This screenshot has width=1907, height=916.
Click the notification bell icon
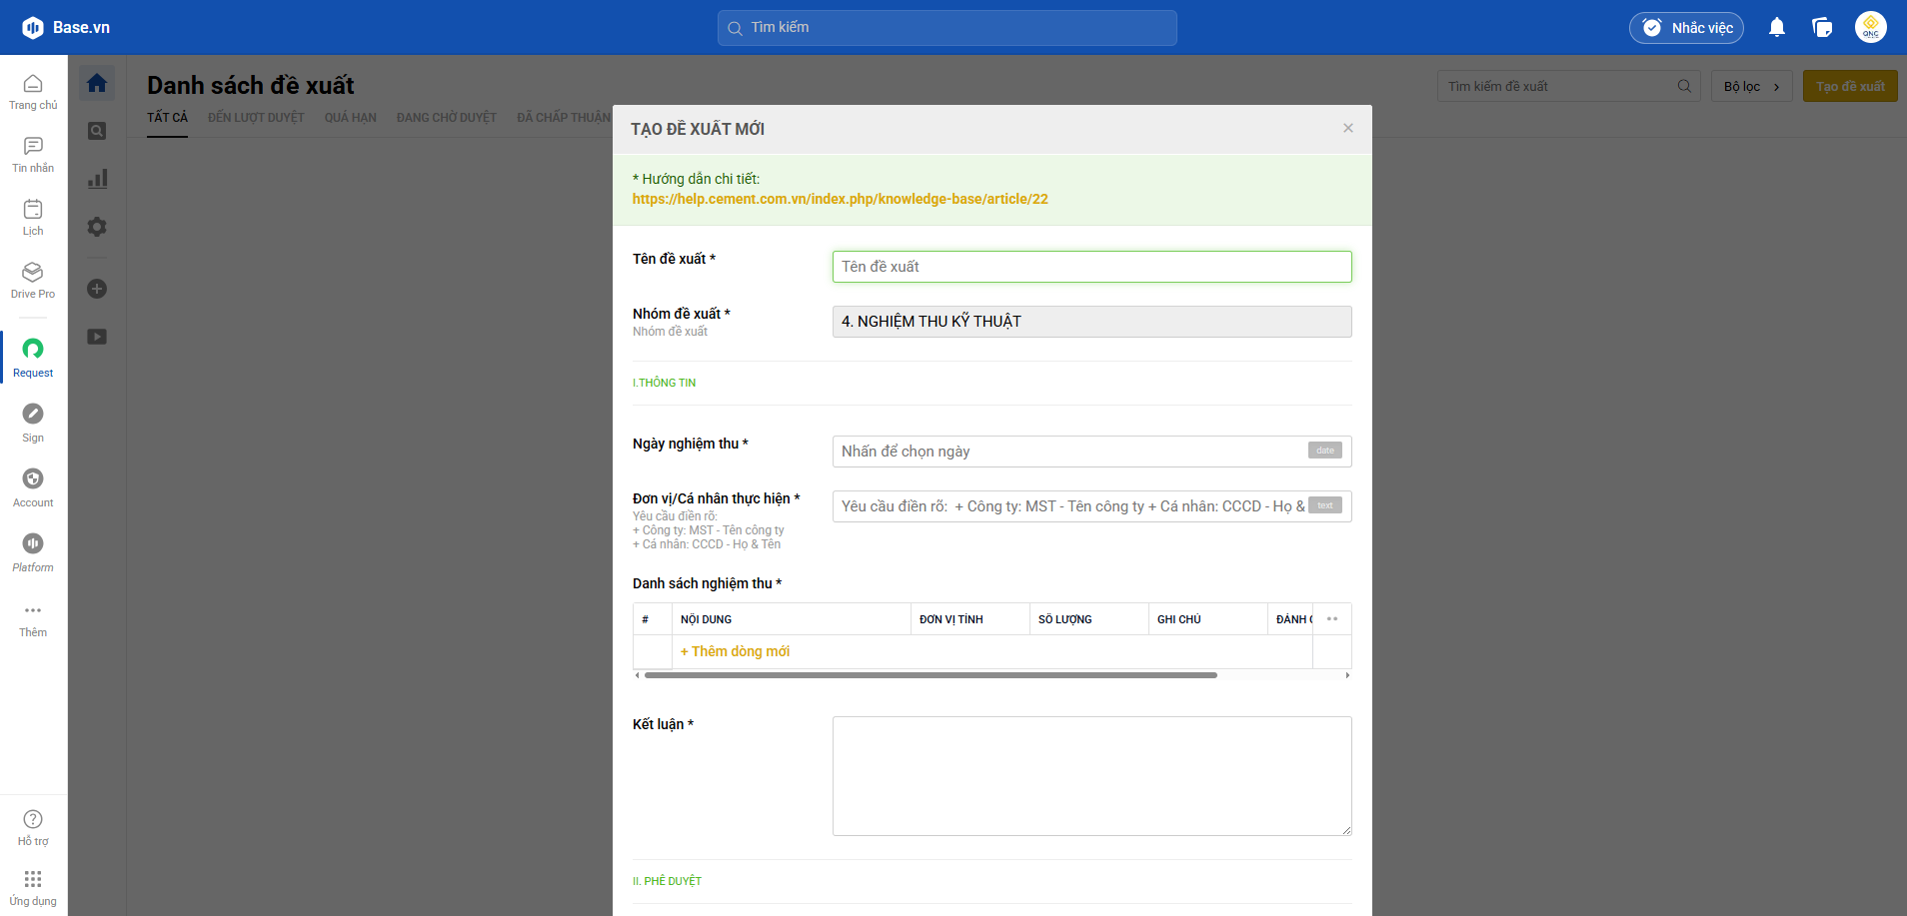[x=1776, y=28]
